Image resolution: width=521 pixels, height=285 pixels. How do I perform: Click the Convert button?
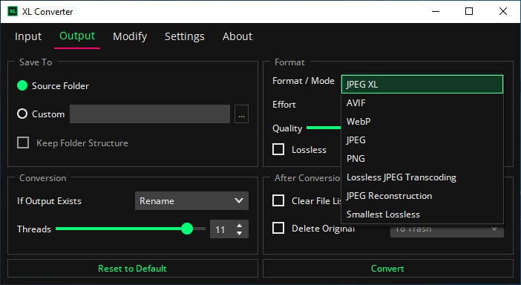coord(387,269)
